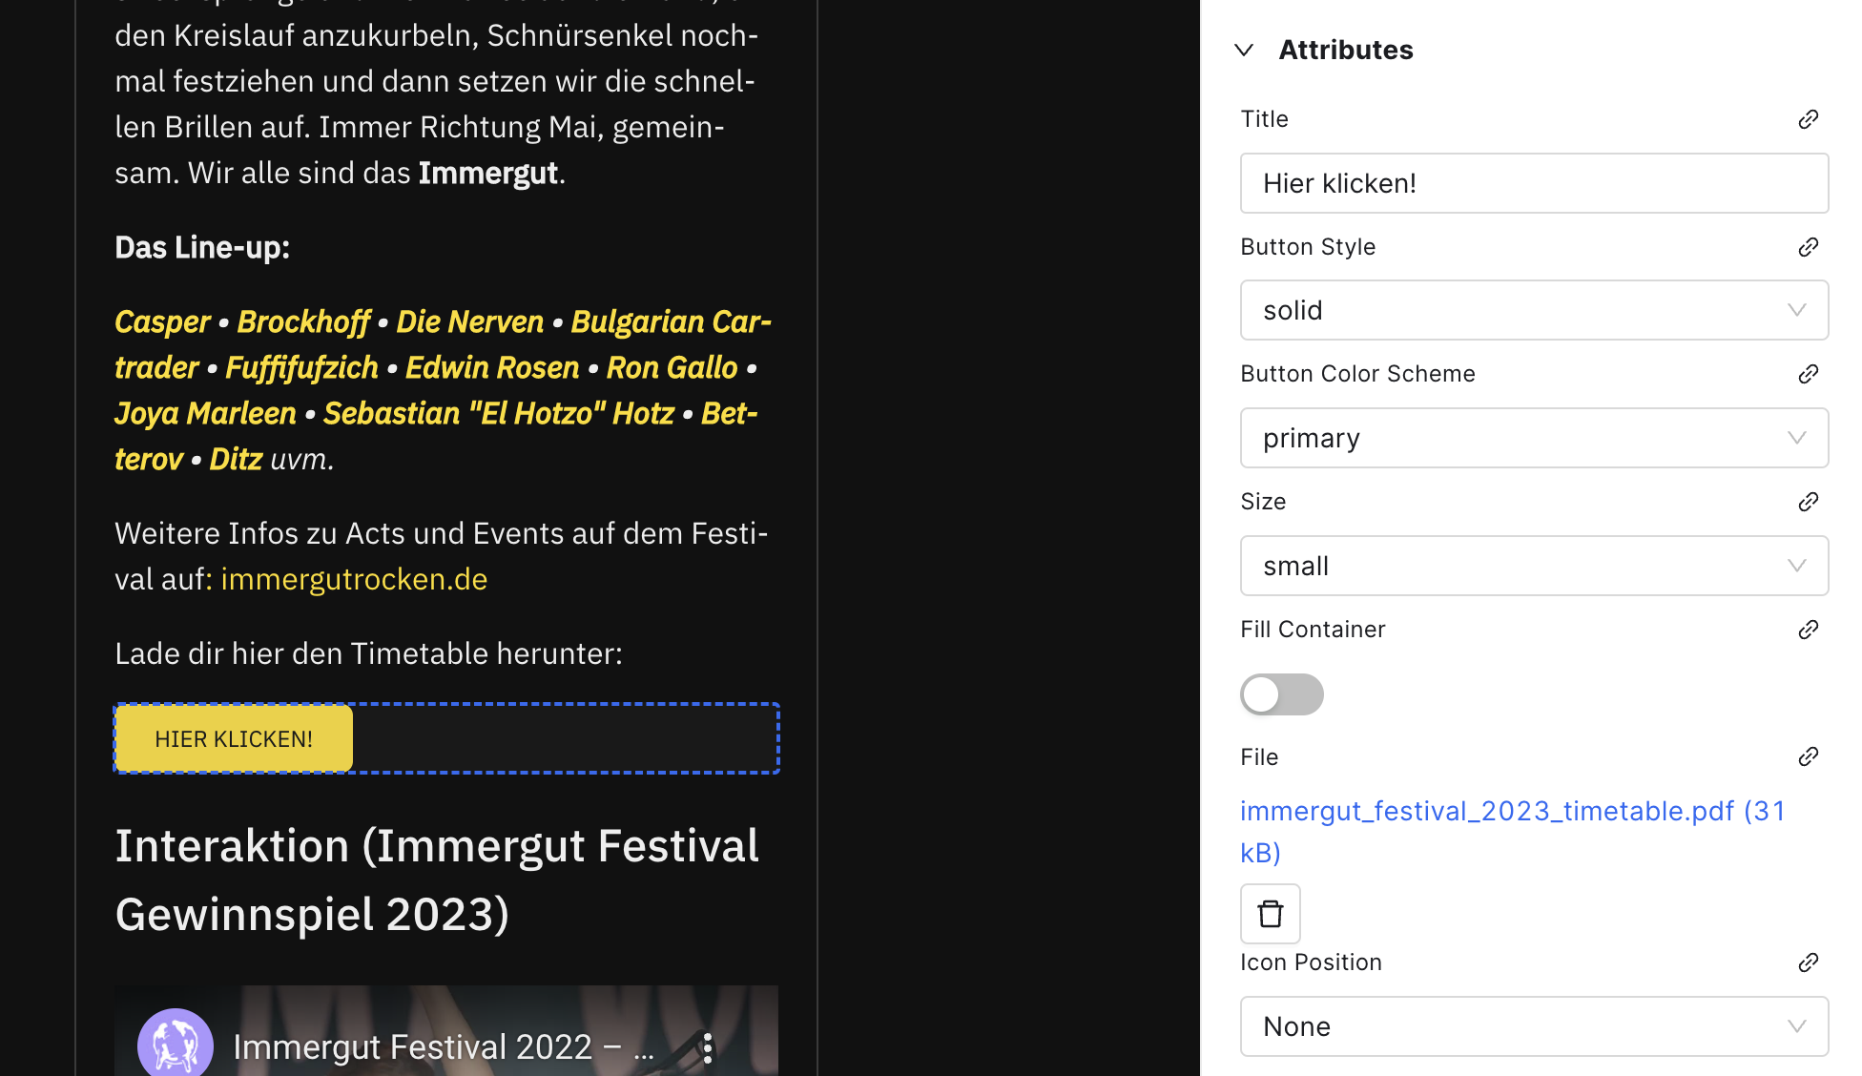Viewport: 1862px width, 1076px height.
Task: Click the 'Das Line-up:' text
Action: (x=202, y=248)
